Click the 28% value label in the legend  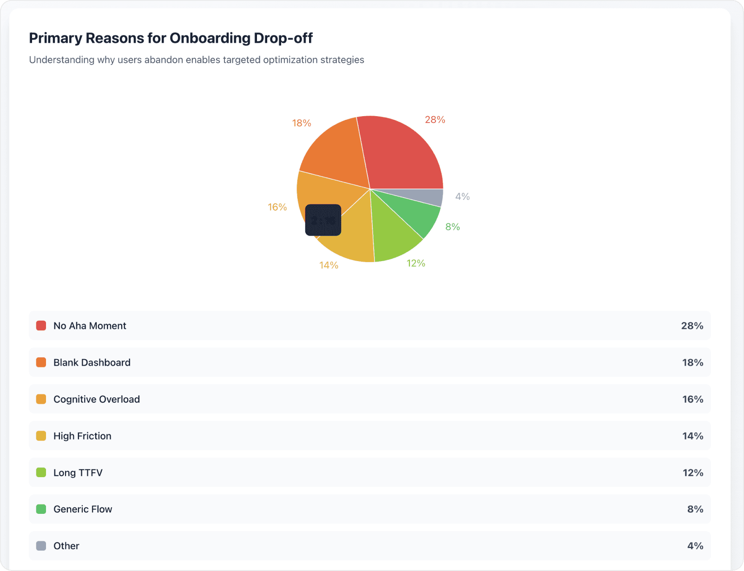pos(691,326)
